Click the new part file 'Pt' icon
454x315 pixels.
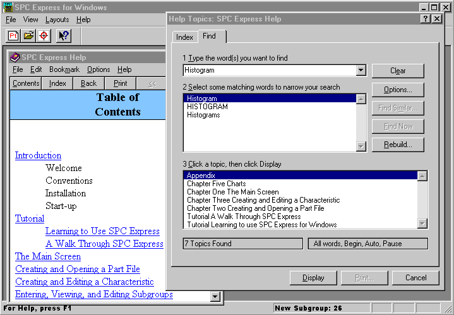click(x=13, y=35)
